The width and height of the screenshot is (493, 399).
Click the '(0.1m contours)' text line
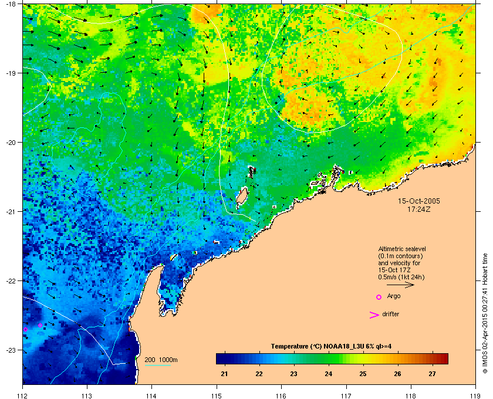coord(400,256)
